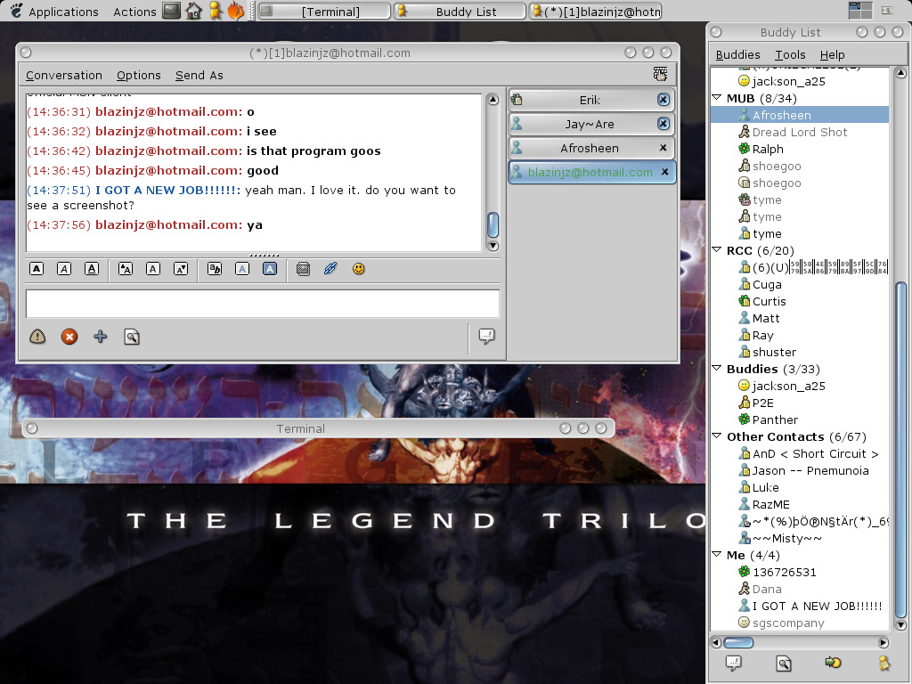Select Panther in the Buddies group
This screenshot has height=684, width=912.
pos(800,419)
